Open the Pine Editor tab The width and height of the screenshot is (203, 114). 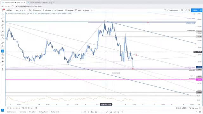tap(32, 112)
